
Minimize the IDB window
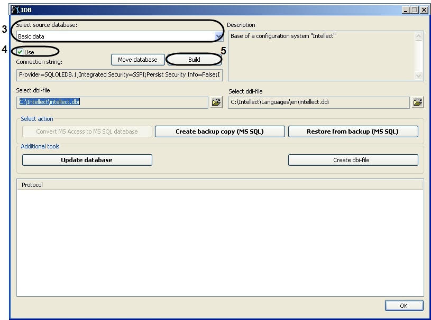click(406, 10)
